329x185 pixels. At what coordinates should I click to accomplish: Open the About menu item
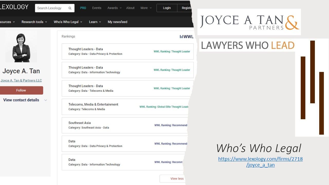[130, 8]
